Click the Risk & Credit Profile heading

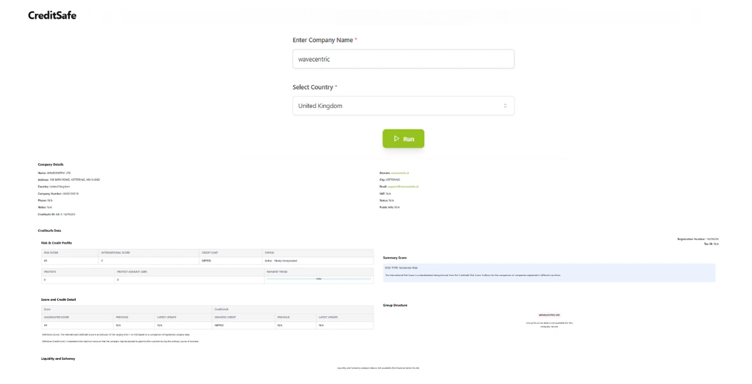pos(57,242)
